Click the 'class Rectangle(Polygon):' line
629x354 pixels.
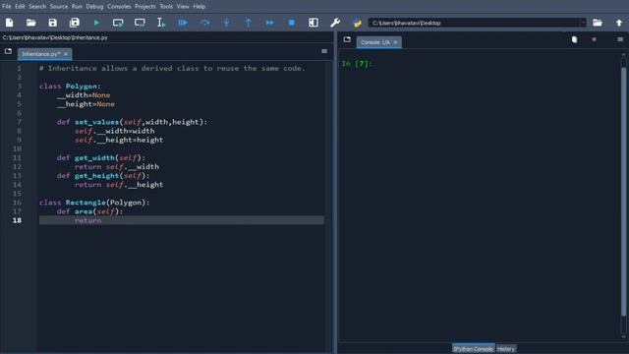pos(94,203)
